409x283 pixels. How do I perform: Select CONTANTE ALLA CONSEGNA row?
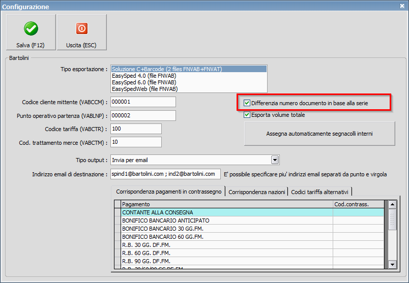click(249, 212)
